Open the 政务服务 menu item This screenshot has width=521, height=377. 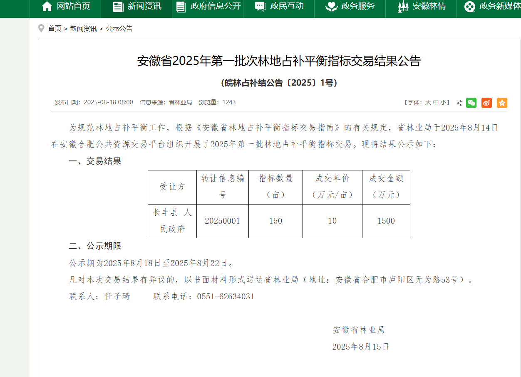pos(358,6)
